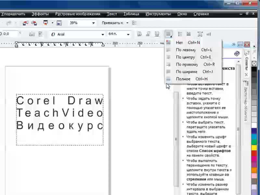The height and width of the screenshot is (195, 260).
Task: Minimize the docker panel
Action: pyautogui.click(x=240, y=45)
